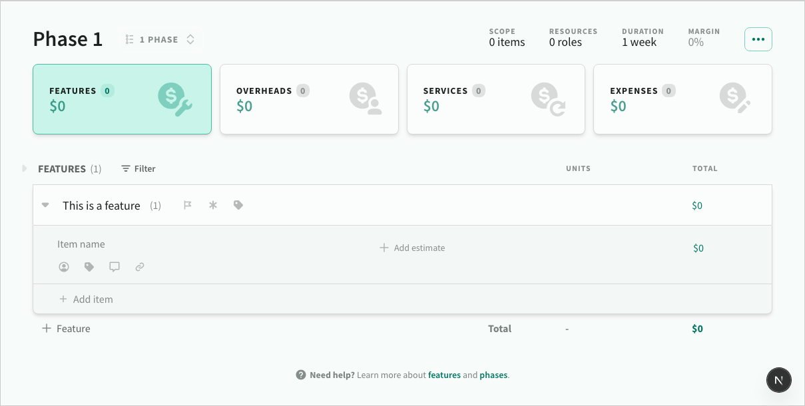Click the tag icon under Item name
805x406 pixels.
(x=89, y=267)
